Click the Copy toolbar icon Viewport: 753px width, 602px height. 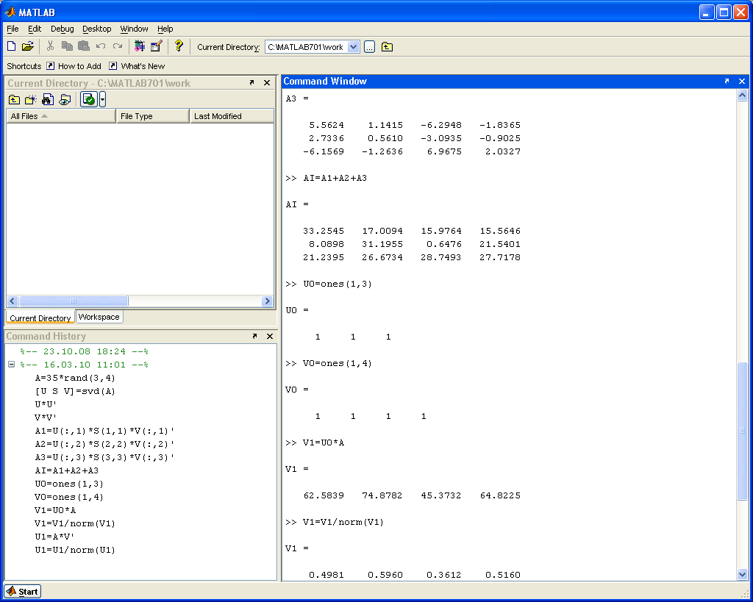(x=67, y=46)
